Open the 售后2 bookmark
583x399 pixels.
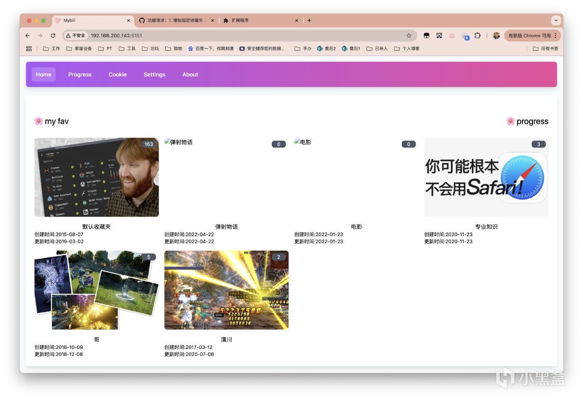[326, 49]
